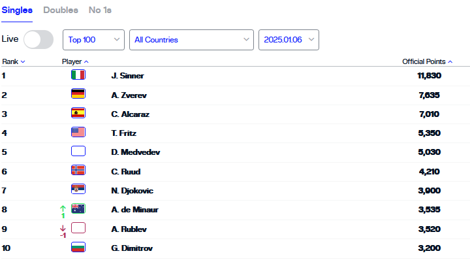Click the Spanish flag beside C. Alcaraz
The height and width of the screenshot is (264, 470).
[78, 113]
